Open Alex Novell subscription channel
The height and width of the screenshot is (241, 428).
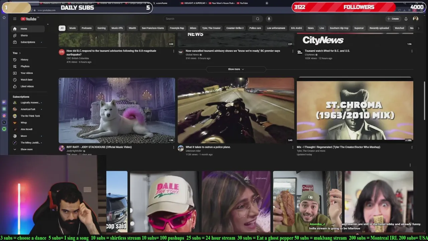(28, 129)
